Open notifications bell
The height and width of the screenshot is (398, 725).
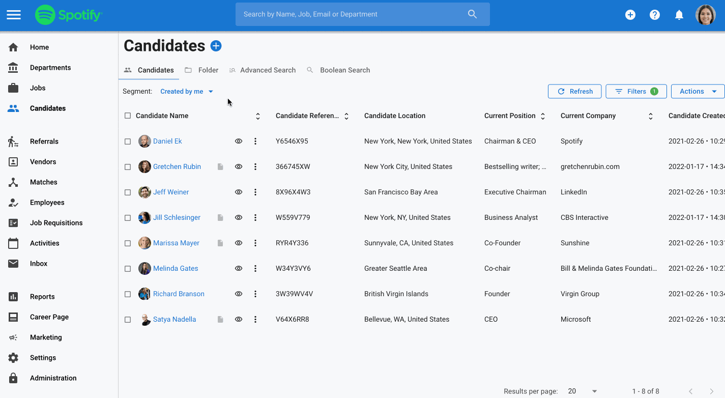point(679,15)
